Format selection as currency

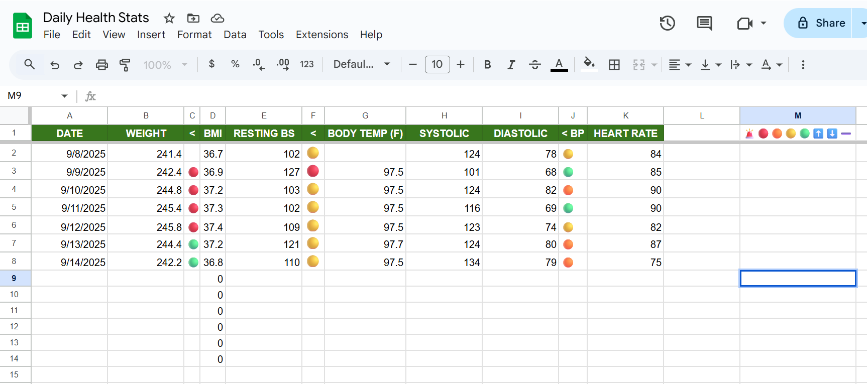point(211,64)
